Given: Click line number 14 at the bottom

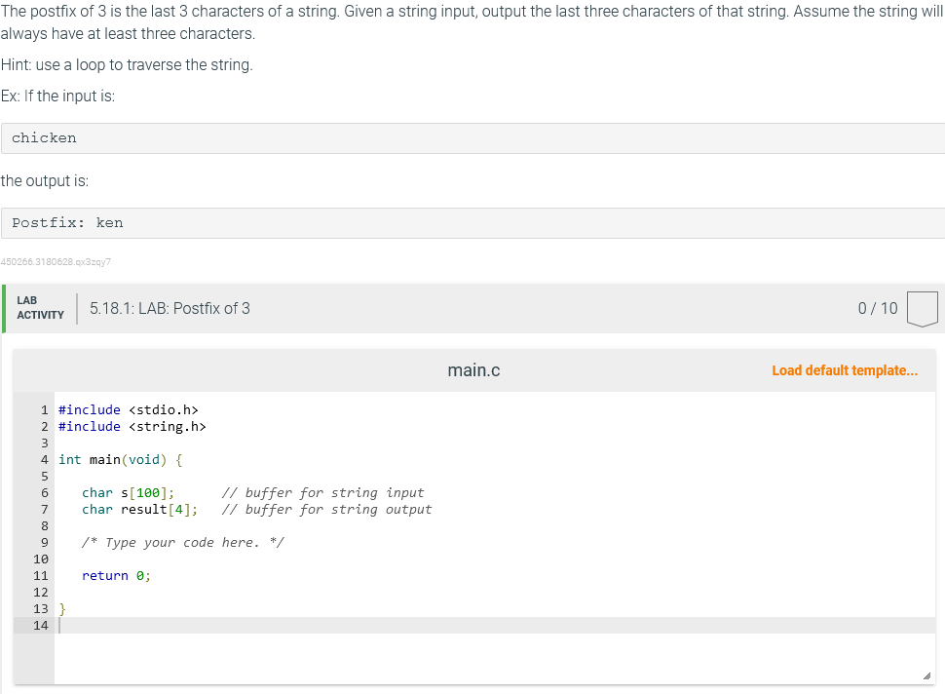Looking at the screenshot, I should point(40,625).
